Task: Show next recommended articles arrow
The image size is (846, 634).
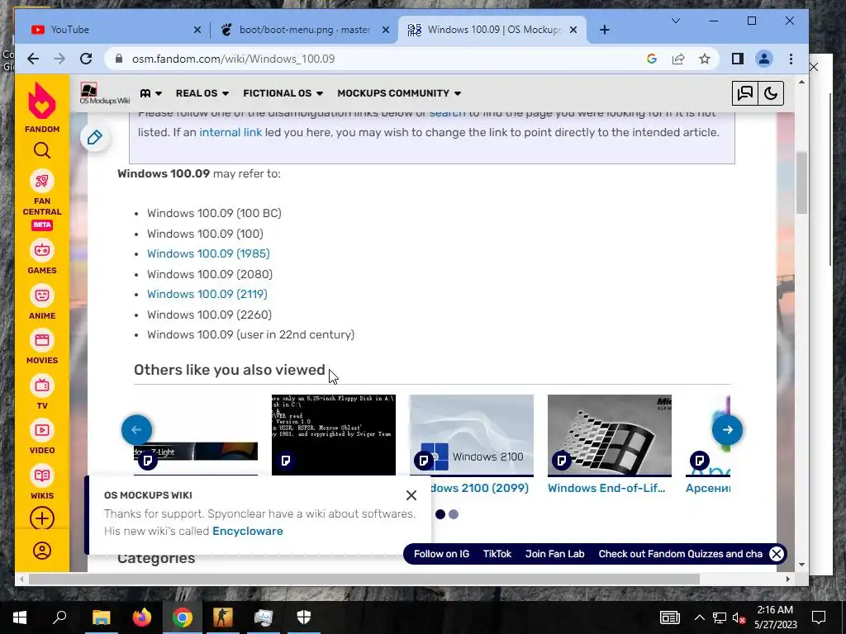Action: pos(727,429)
